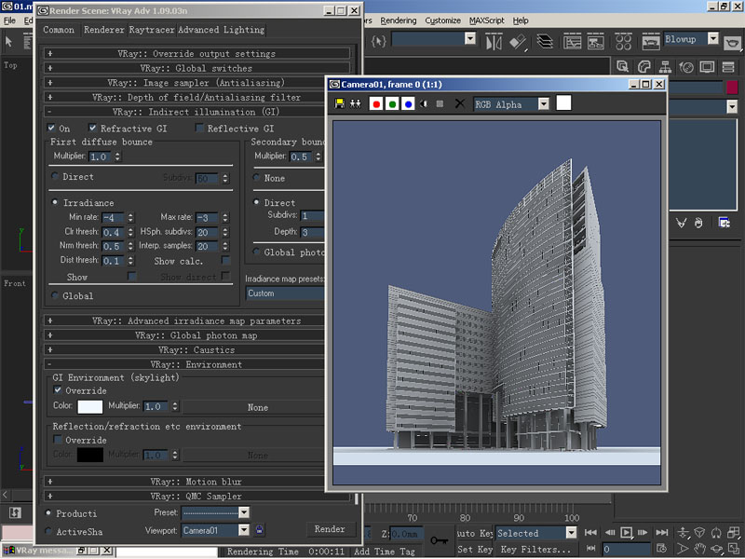745x559 pixels.
Task: Switch to the Utilities command panel tab
Action: 728,67
